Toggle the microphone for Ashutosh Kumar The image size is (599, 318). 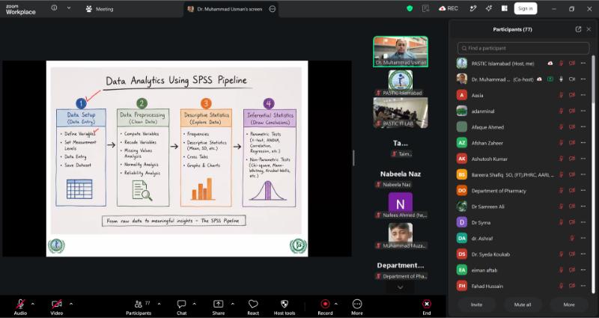[x=561, y=159]
